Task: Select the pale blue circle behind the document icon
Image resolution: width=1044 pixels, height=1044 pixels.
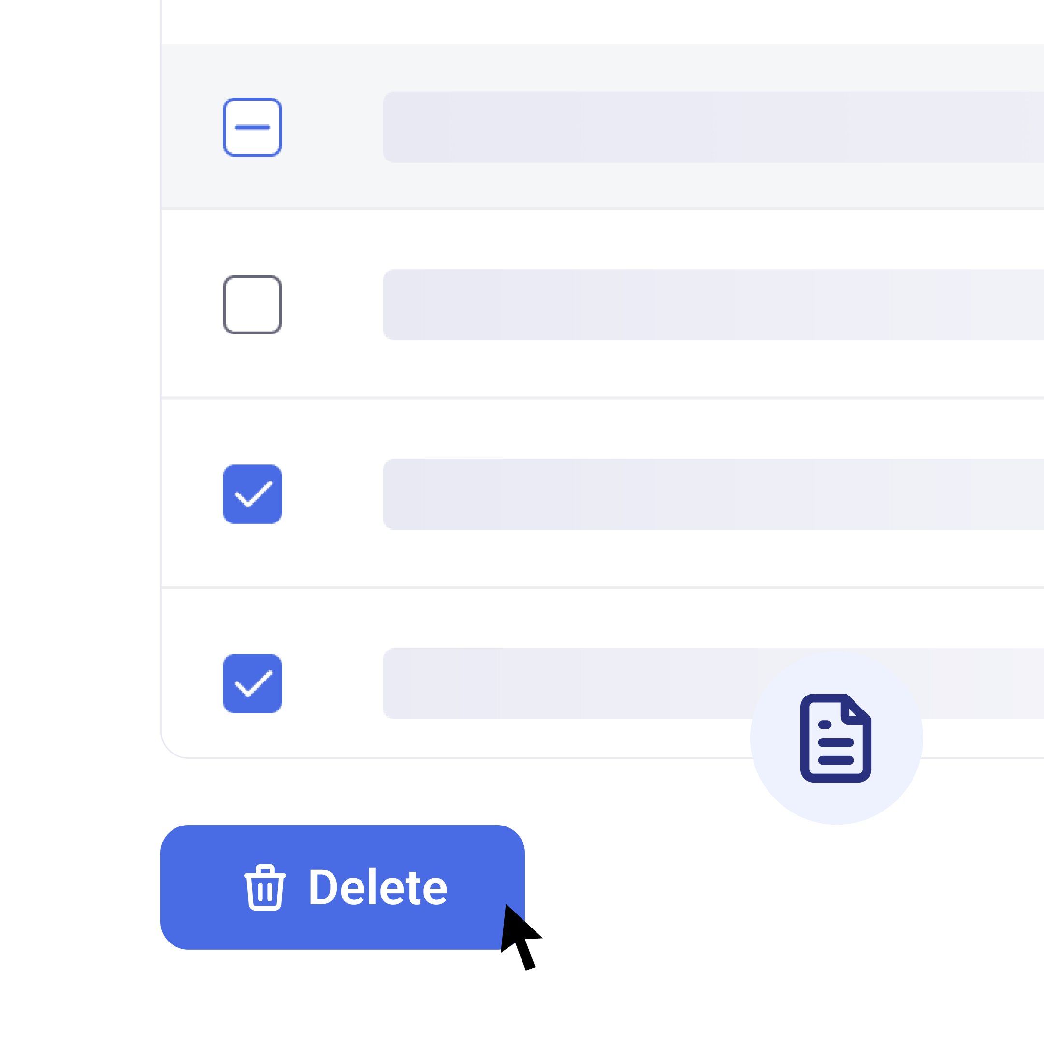Action: pos(837,738)
